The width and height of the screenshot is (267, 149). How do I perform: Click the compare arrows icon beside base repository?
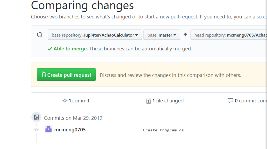pos(39,34)
